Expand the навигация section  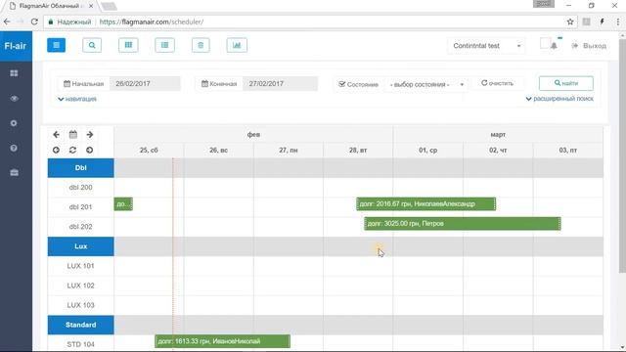tap(77, 99)
